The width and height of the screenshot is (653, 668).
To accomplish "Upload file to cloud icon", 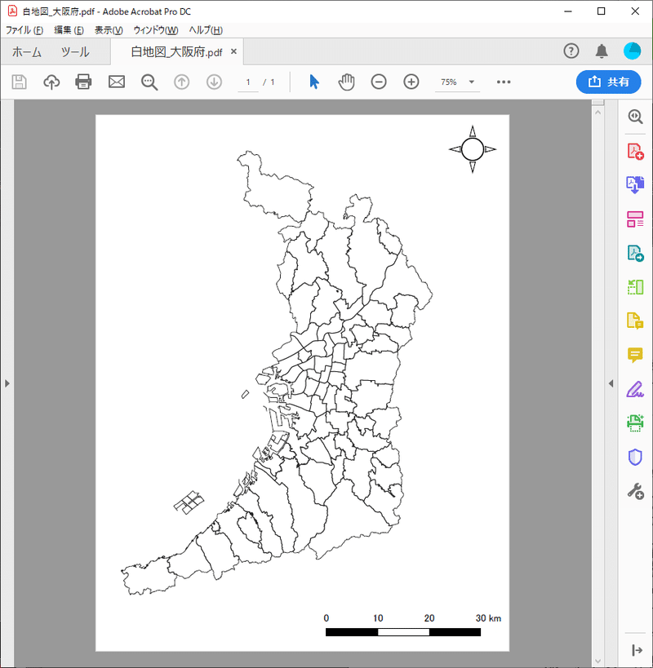I will click(51, 82).
